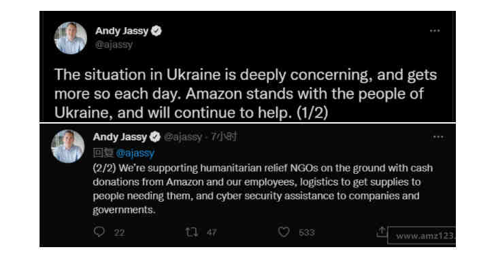This screenshot has height=258, width=496.
Task: Click verified badge on reply tweet
Action: click(155, 136)
